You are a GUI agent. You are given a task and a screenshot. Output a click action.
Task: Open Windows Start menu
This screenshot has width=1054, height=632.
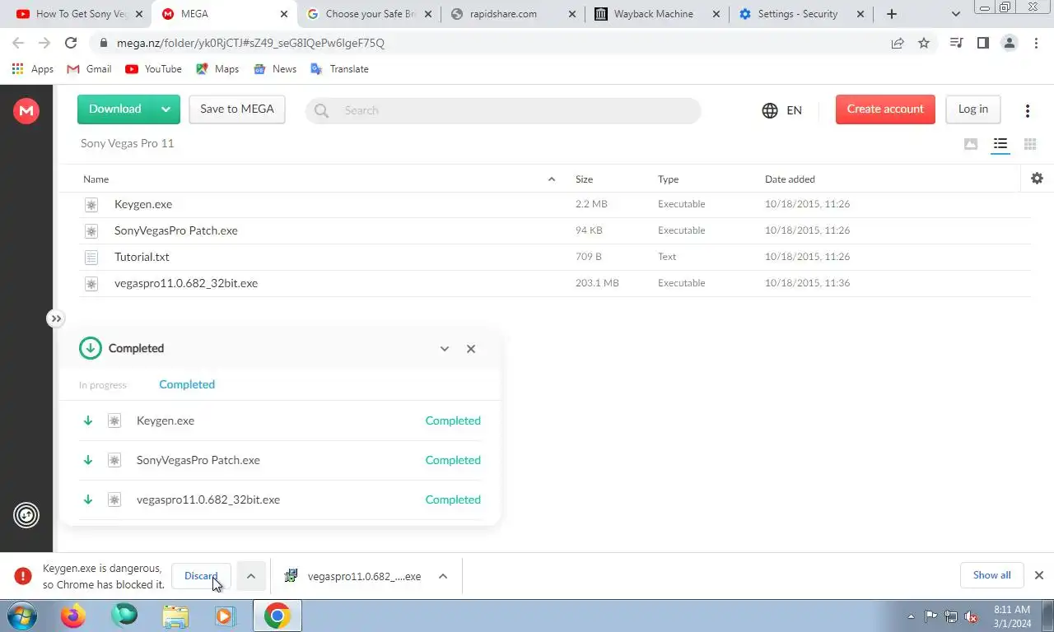(21, 616)
